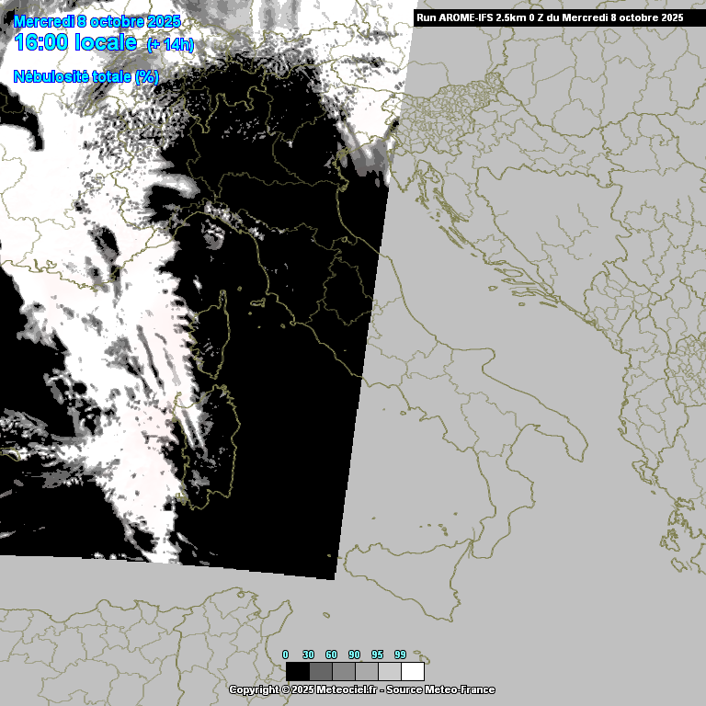Click the '(+ 14h)' forecast offset text
This screenshot has height=706, width=706.
[170, 45]
